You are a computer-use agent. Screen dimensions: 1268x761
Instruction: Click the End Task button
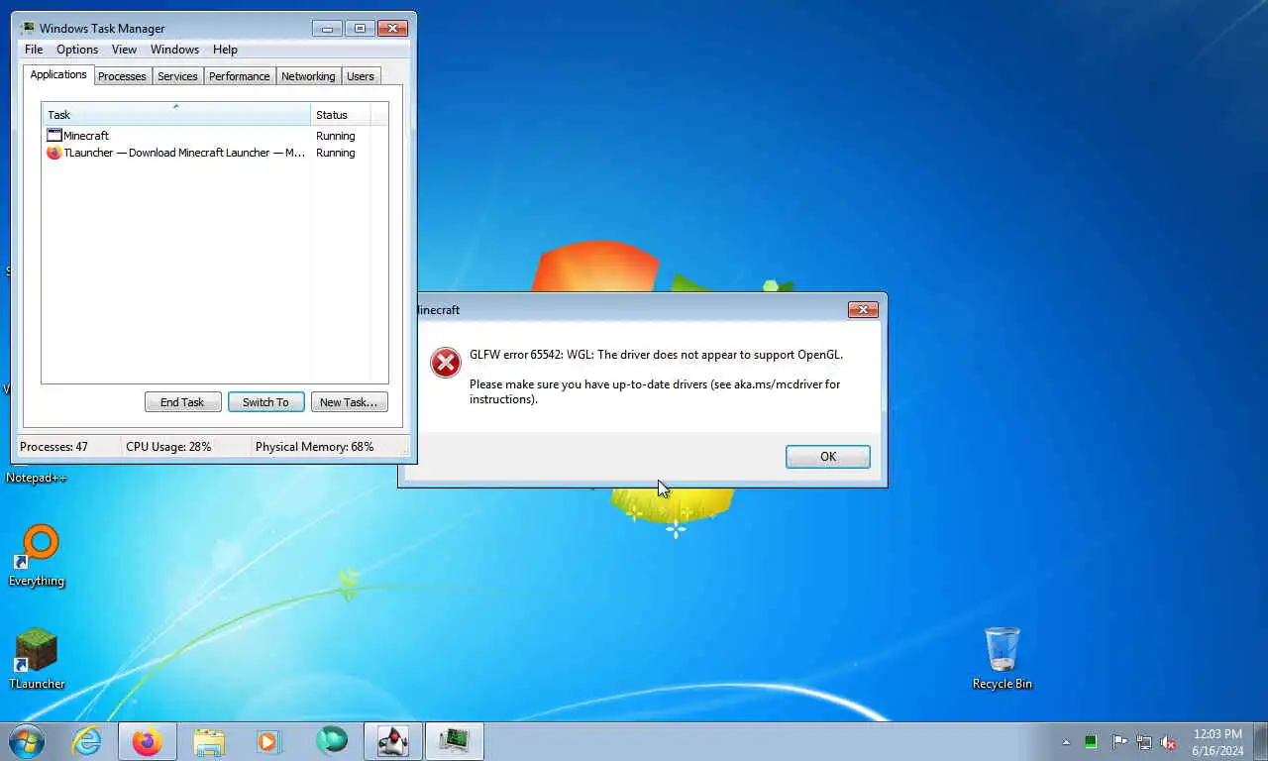click(x=182, y=402)
